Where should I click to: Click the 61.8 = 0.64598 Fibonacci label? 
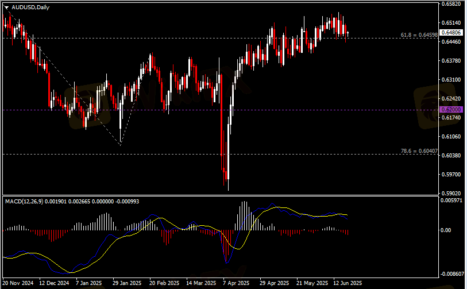pos(419,35)
